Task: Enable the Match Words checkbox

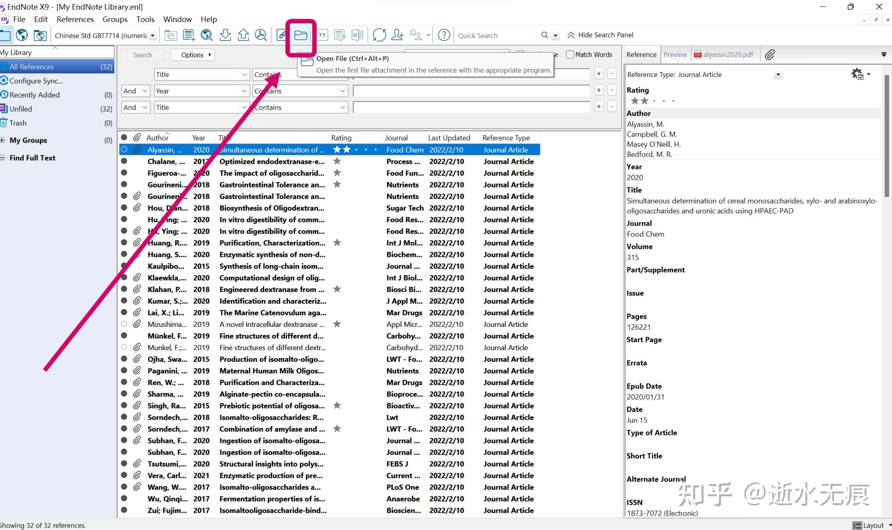Action: pyautogui.click(x=570, y=54)
